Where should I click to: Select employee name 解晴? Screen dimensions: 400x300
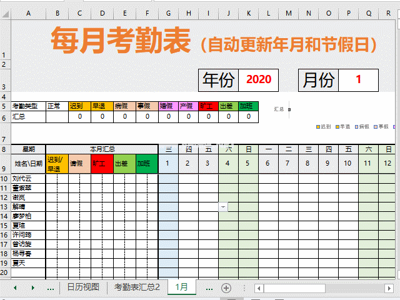[28, 207]
